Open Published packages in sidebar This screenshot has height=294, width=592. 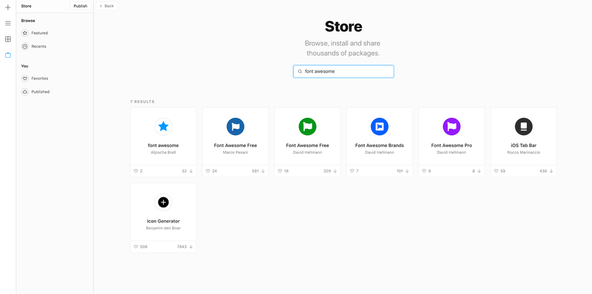[x=40, y=92]
